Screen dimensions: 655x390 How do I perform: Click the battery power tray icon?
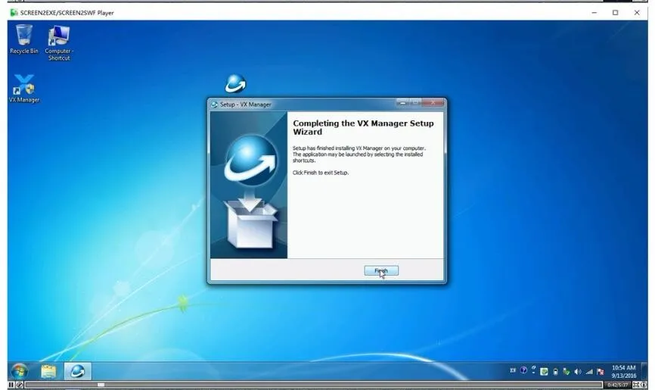(x=555, y=371)
